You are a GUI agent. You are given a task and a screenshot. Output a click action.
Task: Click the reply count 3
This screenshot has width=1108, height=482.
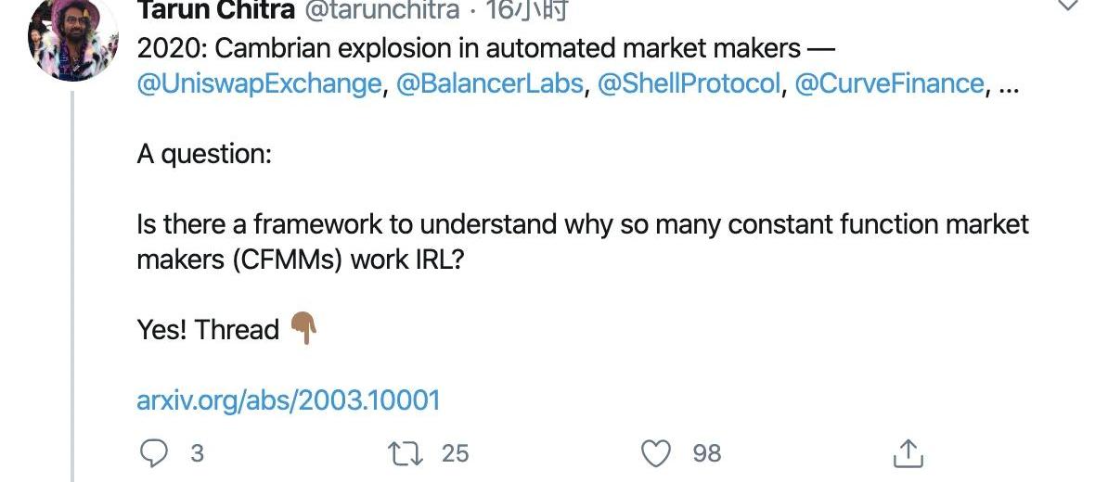(x=196, y=452)
